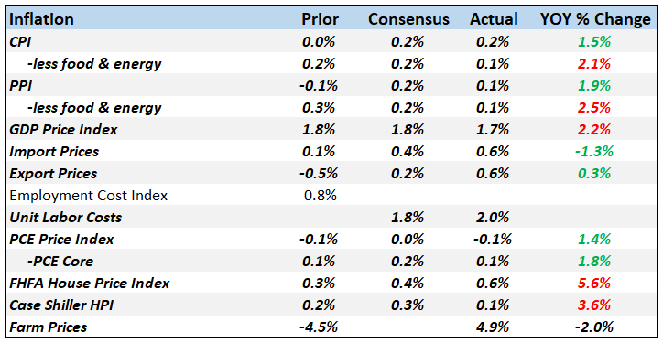
Task: Select the Employment Cost Index 0.8% cell
Action: [x=321, y=195]
